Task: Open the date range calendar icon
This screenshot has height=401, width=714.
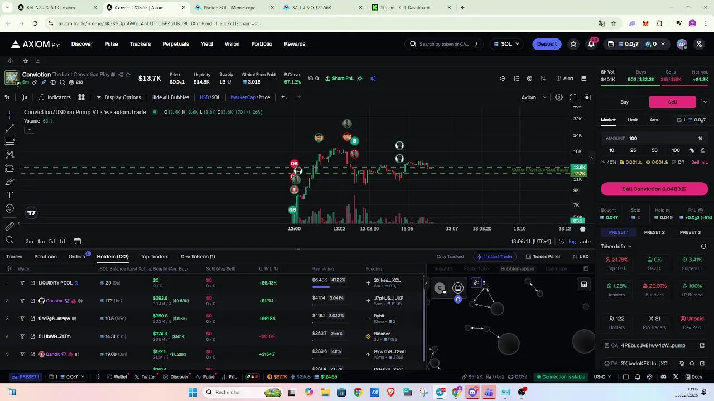Action: 77,241
